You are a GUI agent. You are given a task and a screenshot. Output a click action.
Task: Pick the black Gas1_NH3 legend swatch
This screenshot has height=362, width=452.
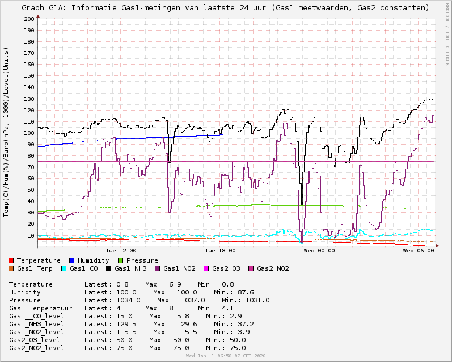[109, 268]
